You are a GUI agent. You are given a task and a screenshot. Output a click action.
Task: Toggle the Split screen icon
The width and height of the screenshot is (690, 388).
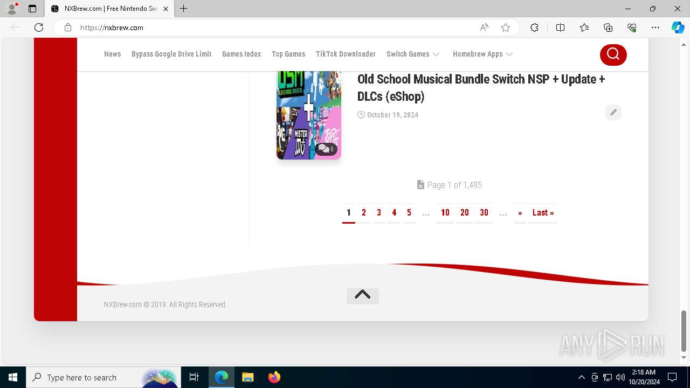point(560,27)
